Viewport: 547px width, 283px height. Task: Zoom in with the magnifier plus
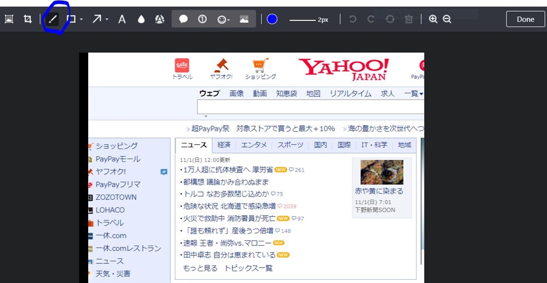tap(433, 19)
